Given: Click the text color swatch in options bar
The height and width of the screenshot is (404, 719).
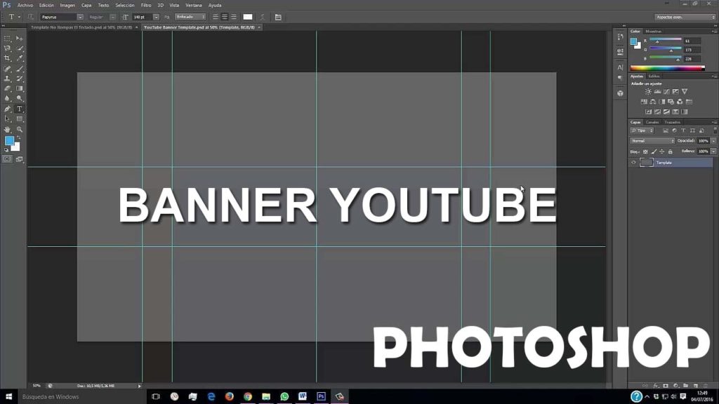Looking at the screenshot, I should [248, 17].
